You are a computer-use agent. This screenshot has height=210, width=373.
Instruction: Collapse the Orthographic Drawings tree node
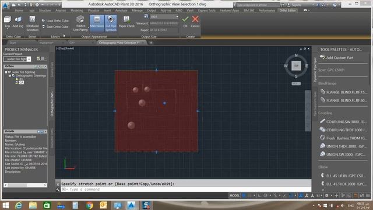pos(10,76)
